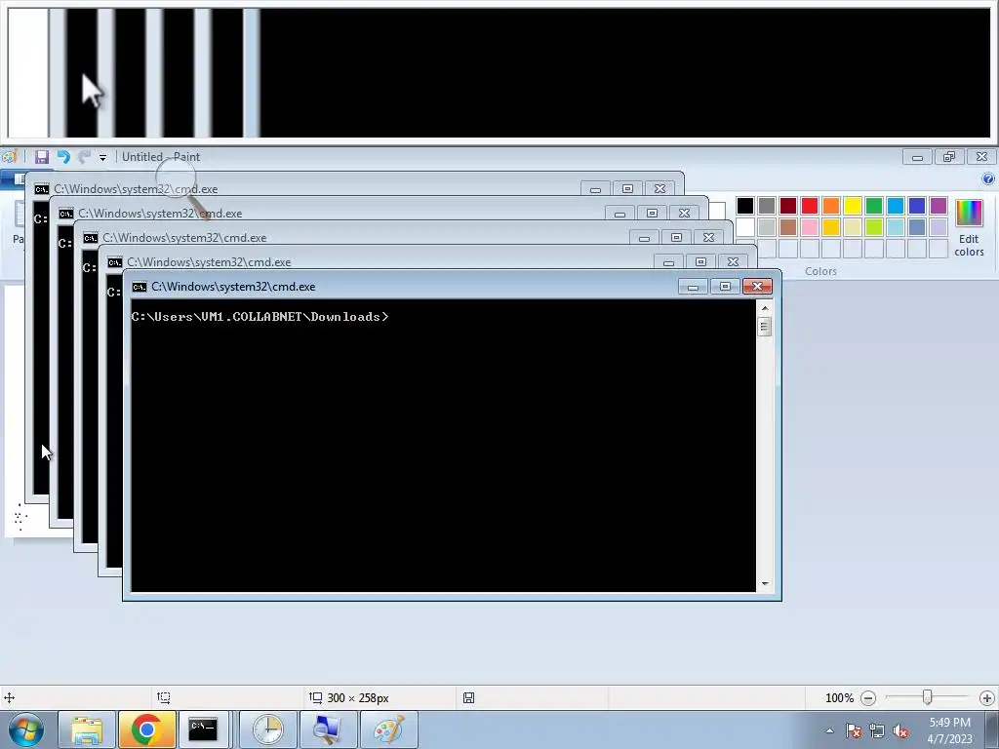999x749 pixels.
Task: Pick the purple color swatch
Action: (x=939, y=206)
